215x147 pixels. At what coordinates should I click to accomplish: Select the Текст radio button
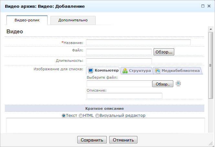(x=64, y=116)
